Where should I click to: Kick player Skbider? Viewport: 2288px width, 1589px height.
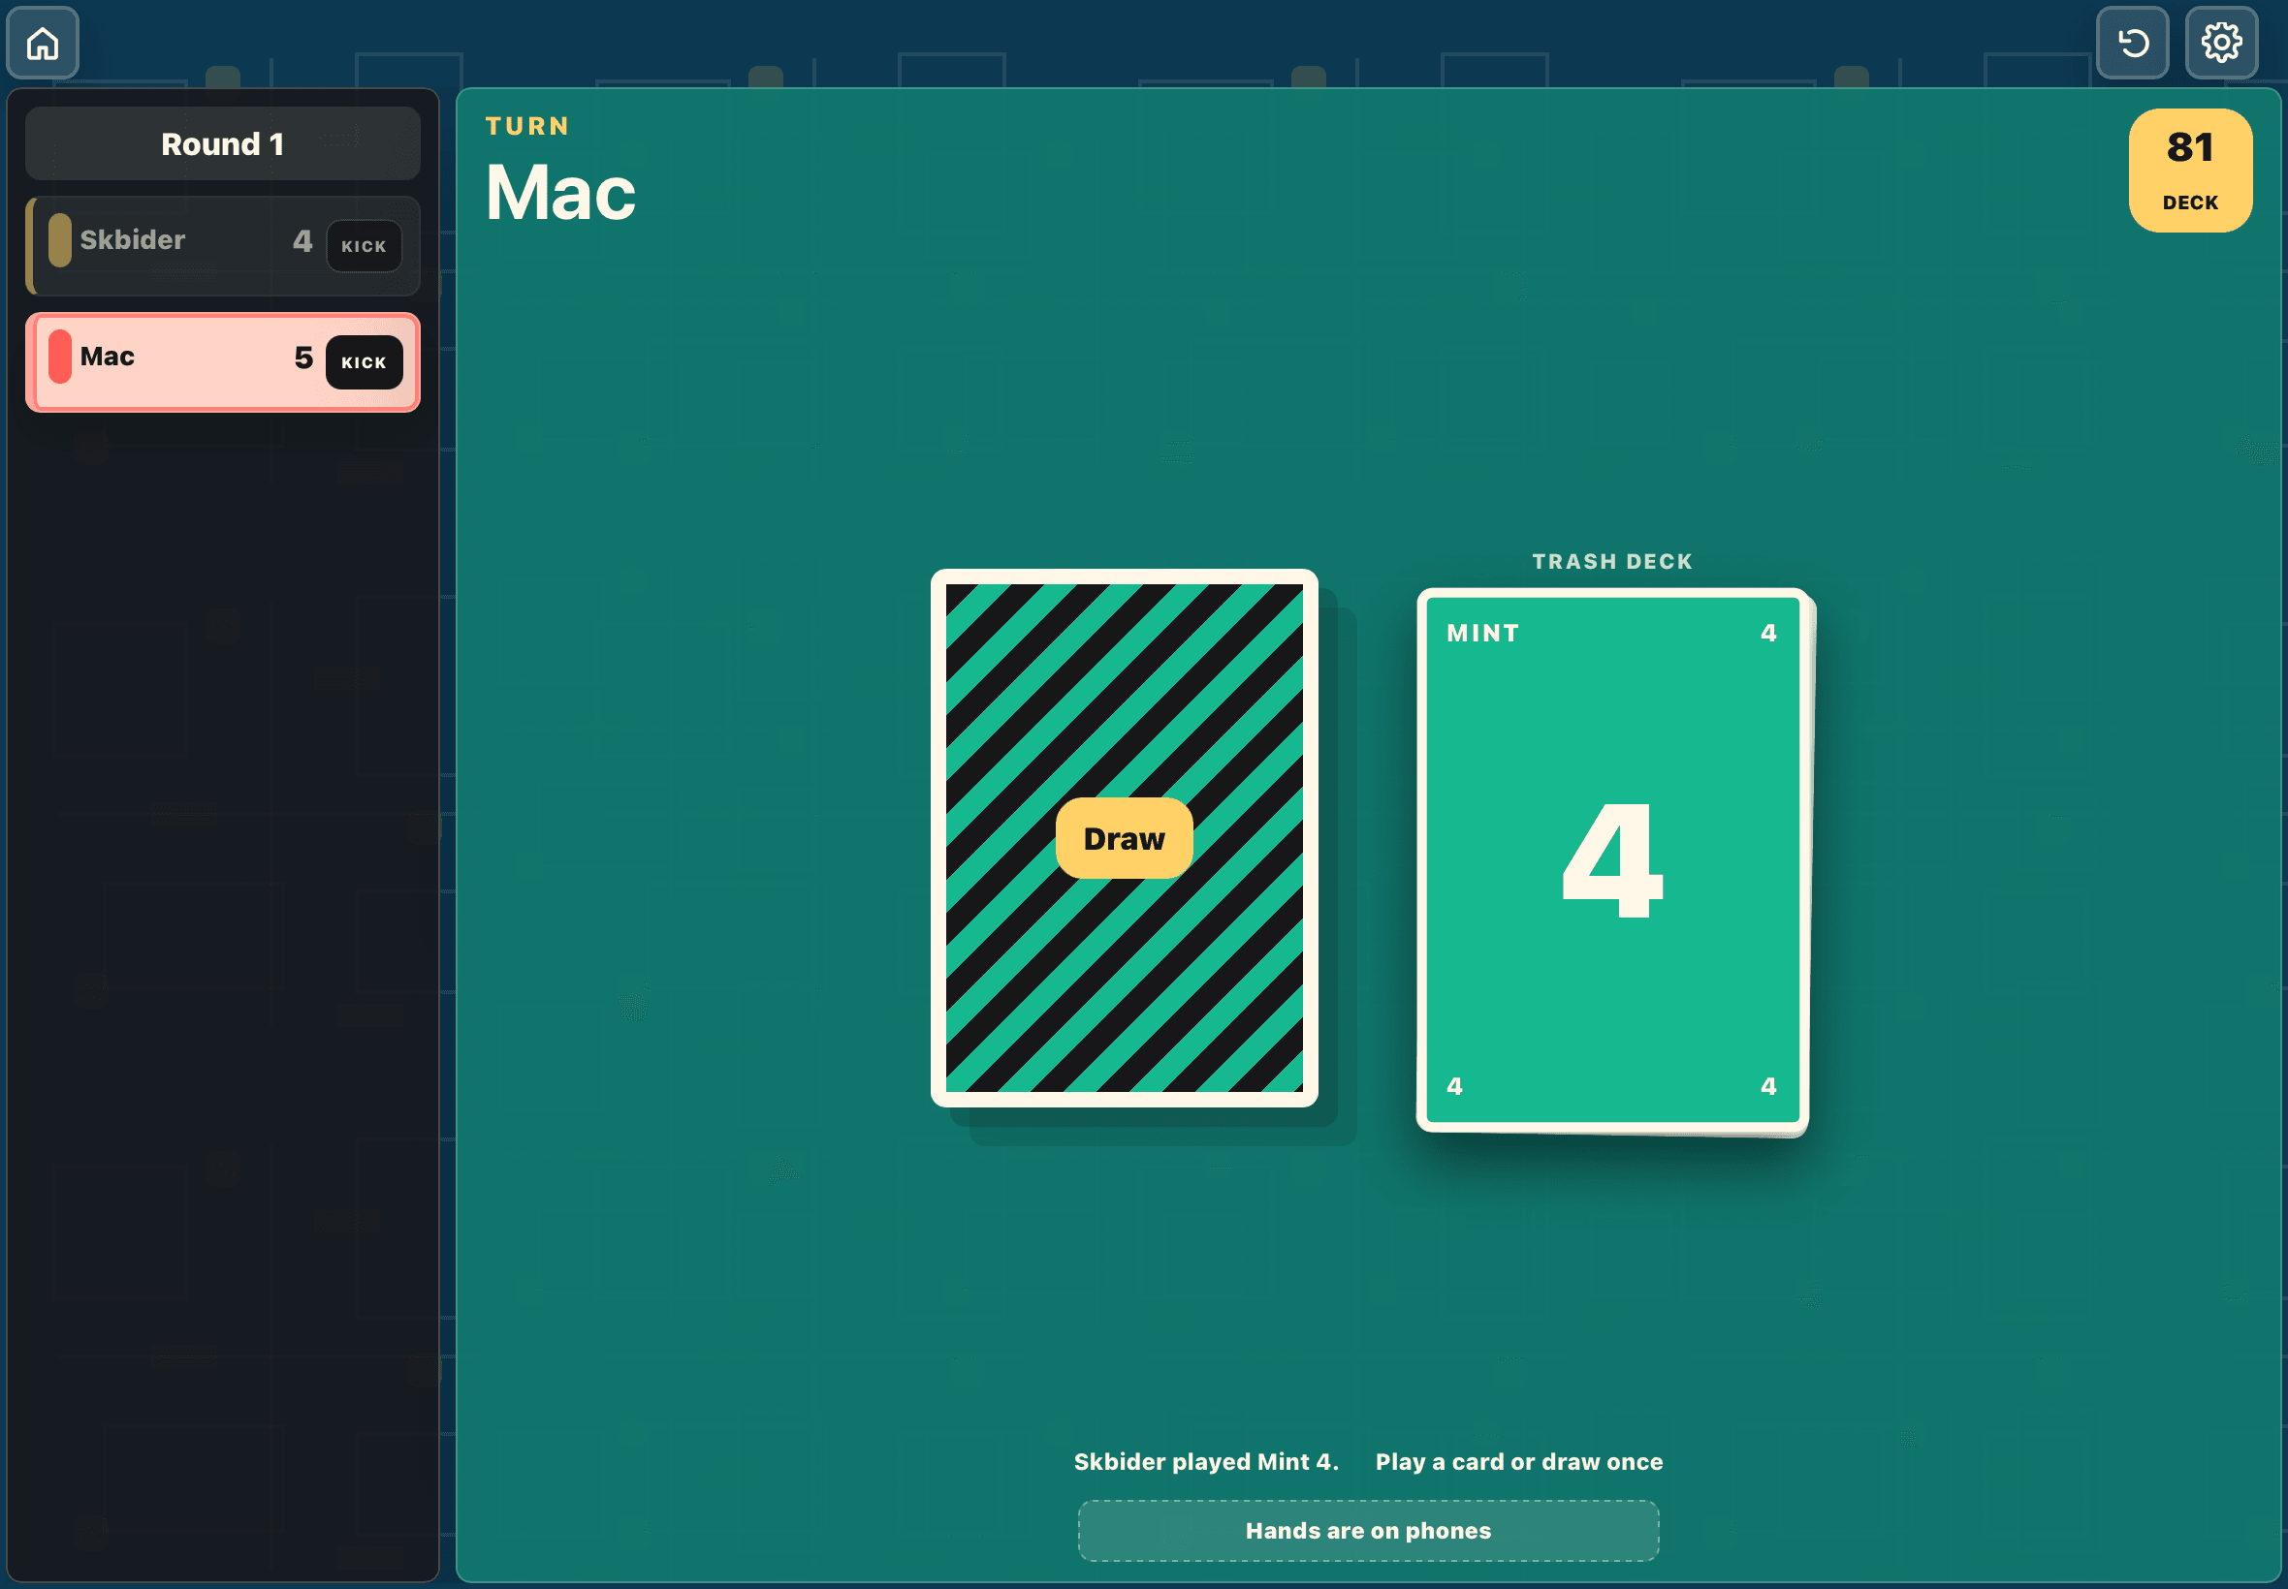click(x=364, y=246)
